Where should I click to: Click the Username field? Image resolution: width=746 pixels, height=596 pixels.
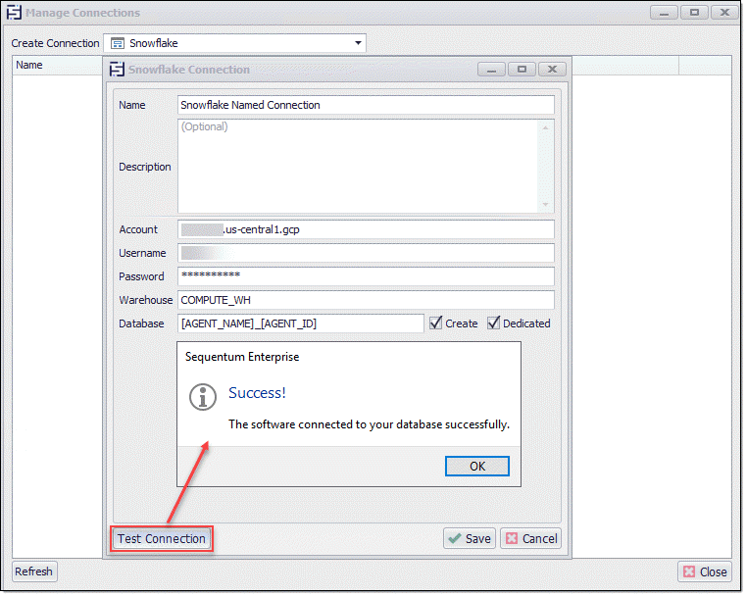[366, 253]
